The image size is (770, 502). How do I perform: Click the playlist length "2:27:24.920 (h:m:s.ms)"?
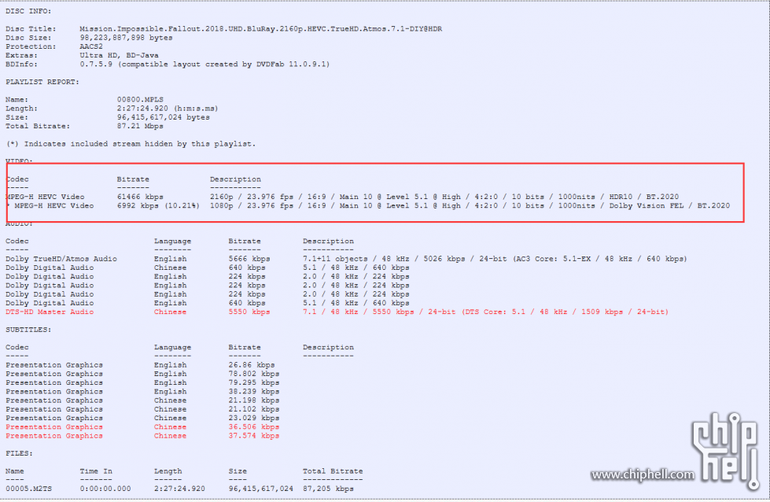coord(168,109)
